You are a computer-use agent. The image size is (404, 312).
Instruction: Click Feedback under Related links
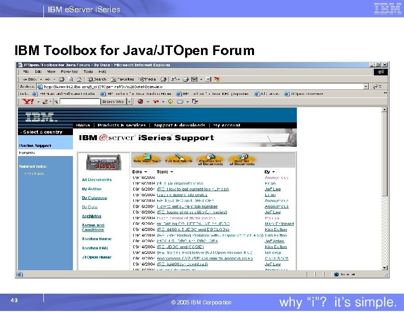[34, 174]
